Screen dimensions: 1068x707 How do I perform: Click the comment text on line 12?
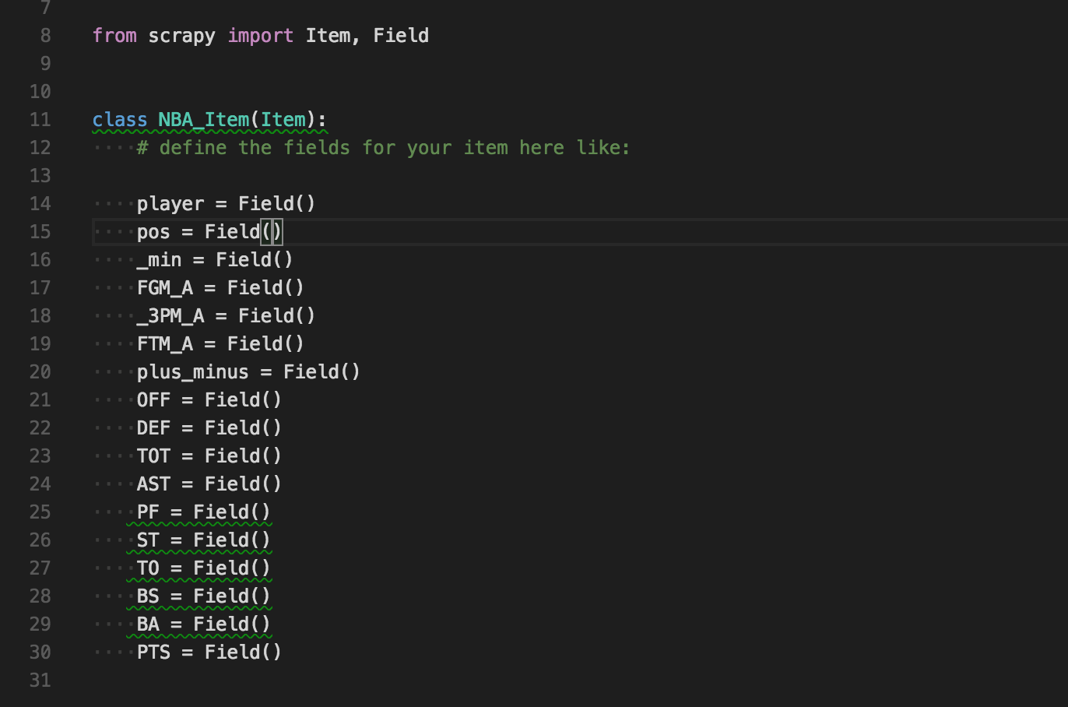tap(383, 148)
